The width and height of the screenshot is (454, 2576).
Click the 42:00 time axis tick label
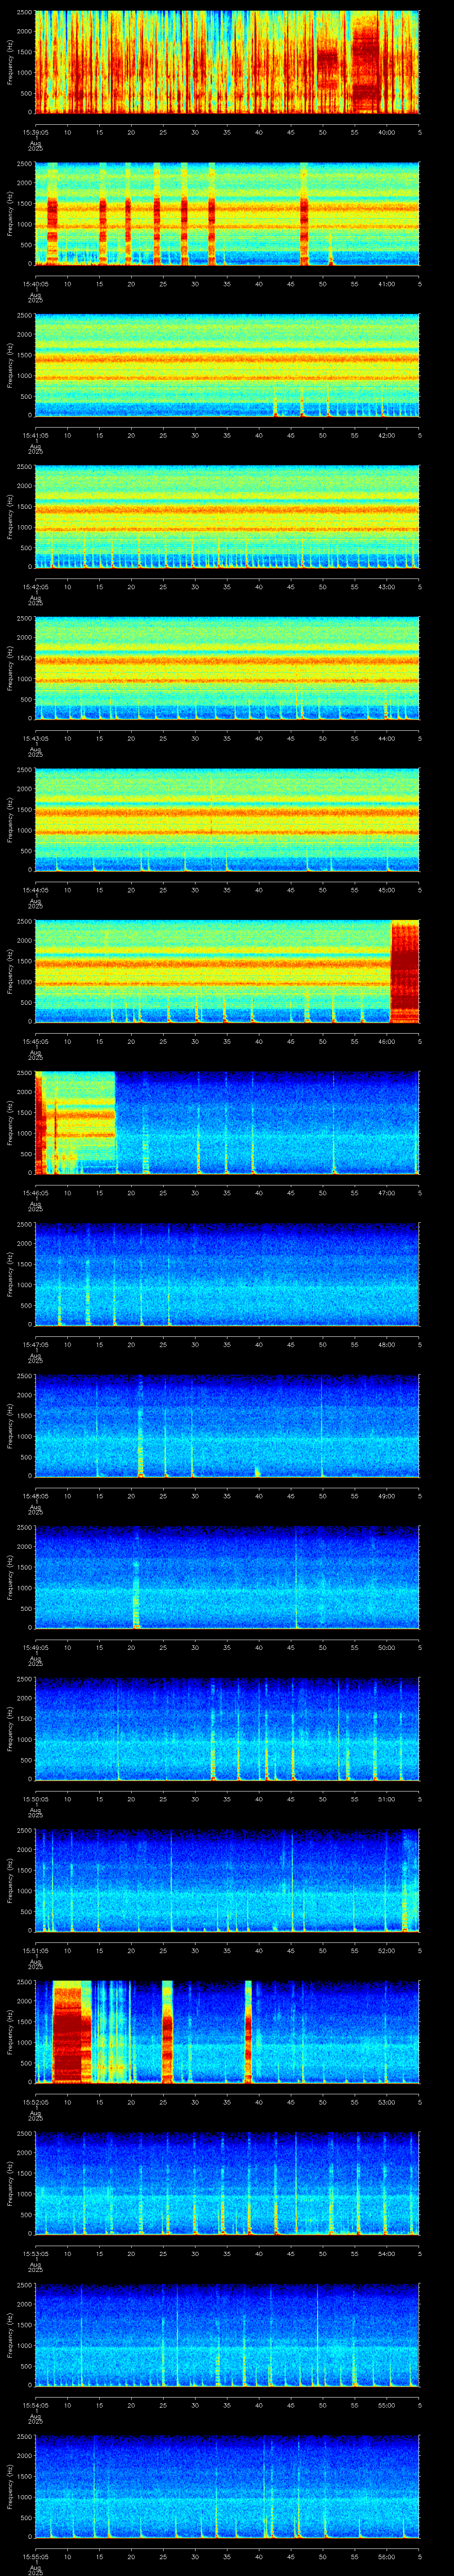click(x=386, y=435)
